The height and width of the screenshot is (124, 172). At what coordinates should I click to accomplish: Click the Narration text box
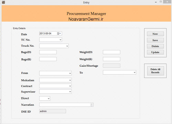tap(66, 105)
